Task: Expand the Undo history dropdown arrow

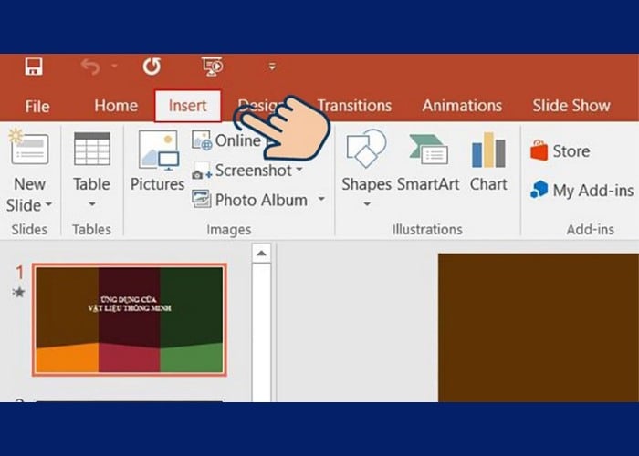Action: pos(114,67)
